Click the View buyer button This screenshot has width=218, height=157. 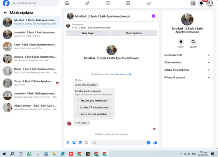[88, 33]
